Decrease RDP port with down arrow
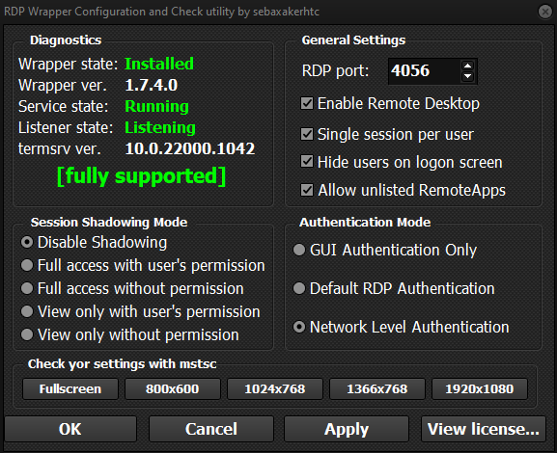Screen dimensions: 557x453 (x=467, y=76)
